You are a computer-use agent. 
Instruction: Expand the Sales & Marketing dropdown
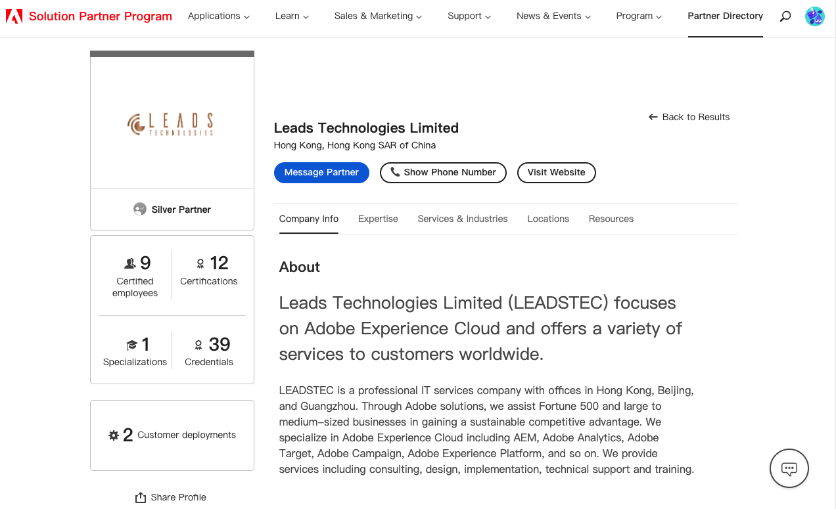pos(378,16)
